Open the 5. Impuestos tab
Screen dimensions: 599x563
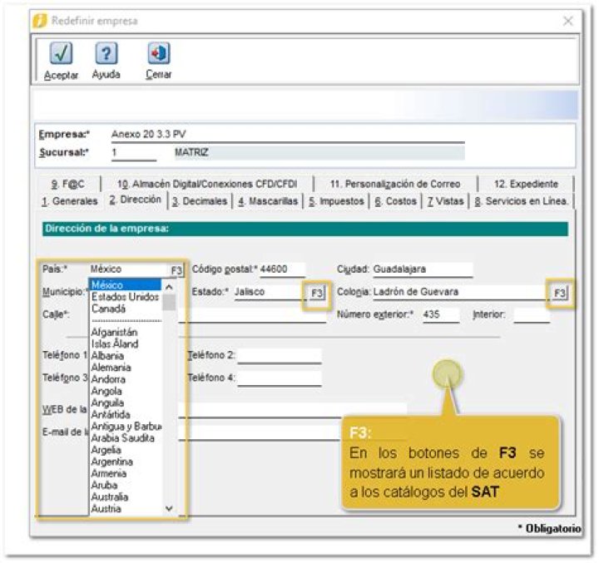(335, 201)
